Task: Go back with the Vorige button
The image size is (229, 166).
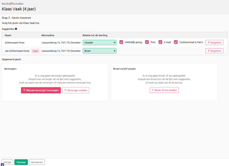Action: [7, 162]
